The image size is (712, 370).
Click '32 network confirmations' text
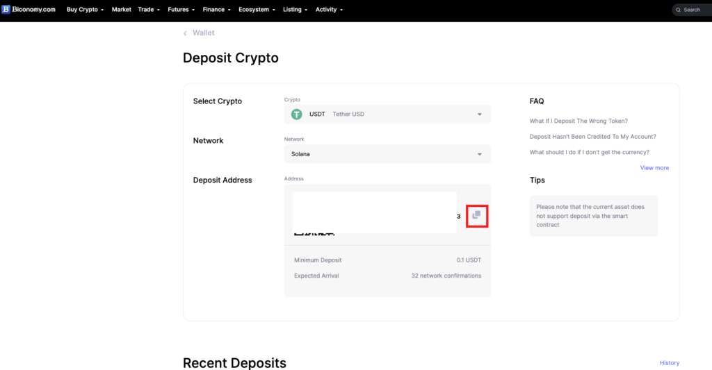pyautogui.click(x=446, y=276)
